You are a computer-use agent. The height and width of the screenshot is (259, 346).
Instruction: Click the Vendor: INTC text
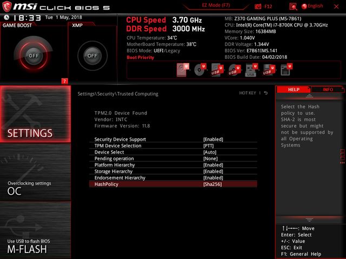point(111,120)
